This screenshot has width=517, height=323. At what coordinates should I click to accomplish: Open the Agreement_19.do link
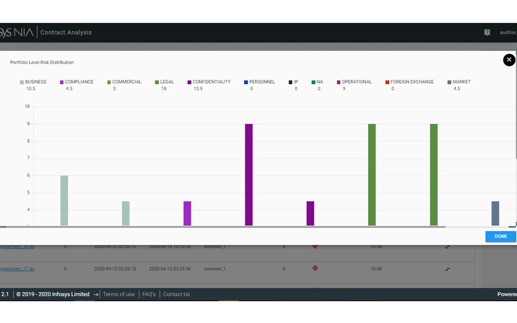click(17, 247)
